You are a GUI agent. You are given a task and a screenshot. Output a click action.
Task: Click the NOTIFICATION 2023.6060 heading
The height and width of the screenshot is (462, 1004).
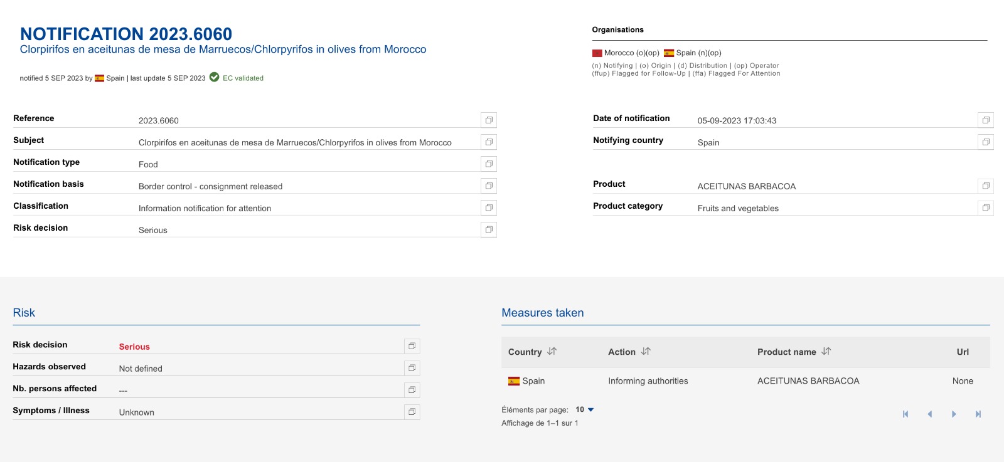[x=126, y=34]
